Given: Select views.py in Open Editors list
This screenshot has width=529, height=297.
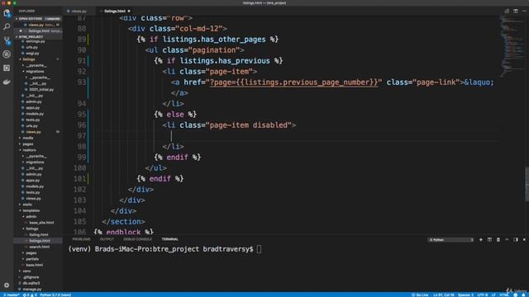Looking at the screenshot, I should point(38,25).
